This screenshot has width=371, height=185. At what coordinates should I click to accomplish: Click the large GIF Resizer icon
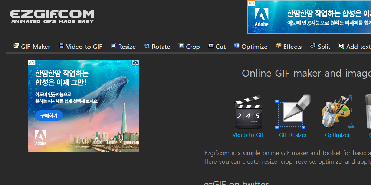293,112
